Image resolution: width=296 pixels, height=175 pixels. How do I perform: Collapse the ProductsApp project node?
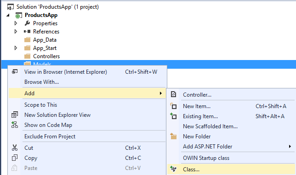pos(8,15)
